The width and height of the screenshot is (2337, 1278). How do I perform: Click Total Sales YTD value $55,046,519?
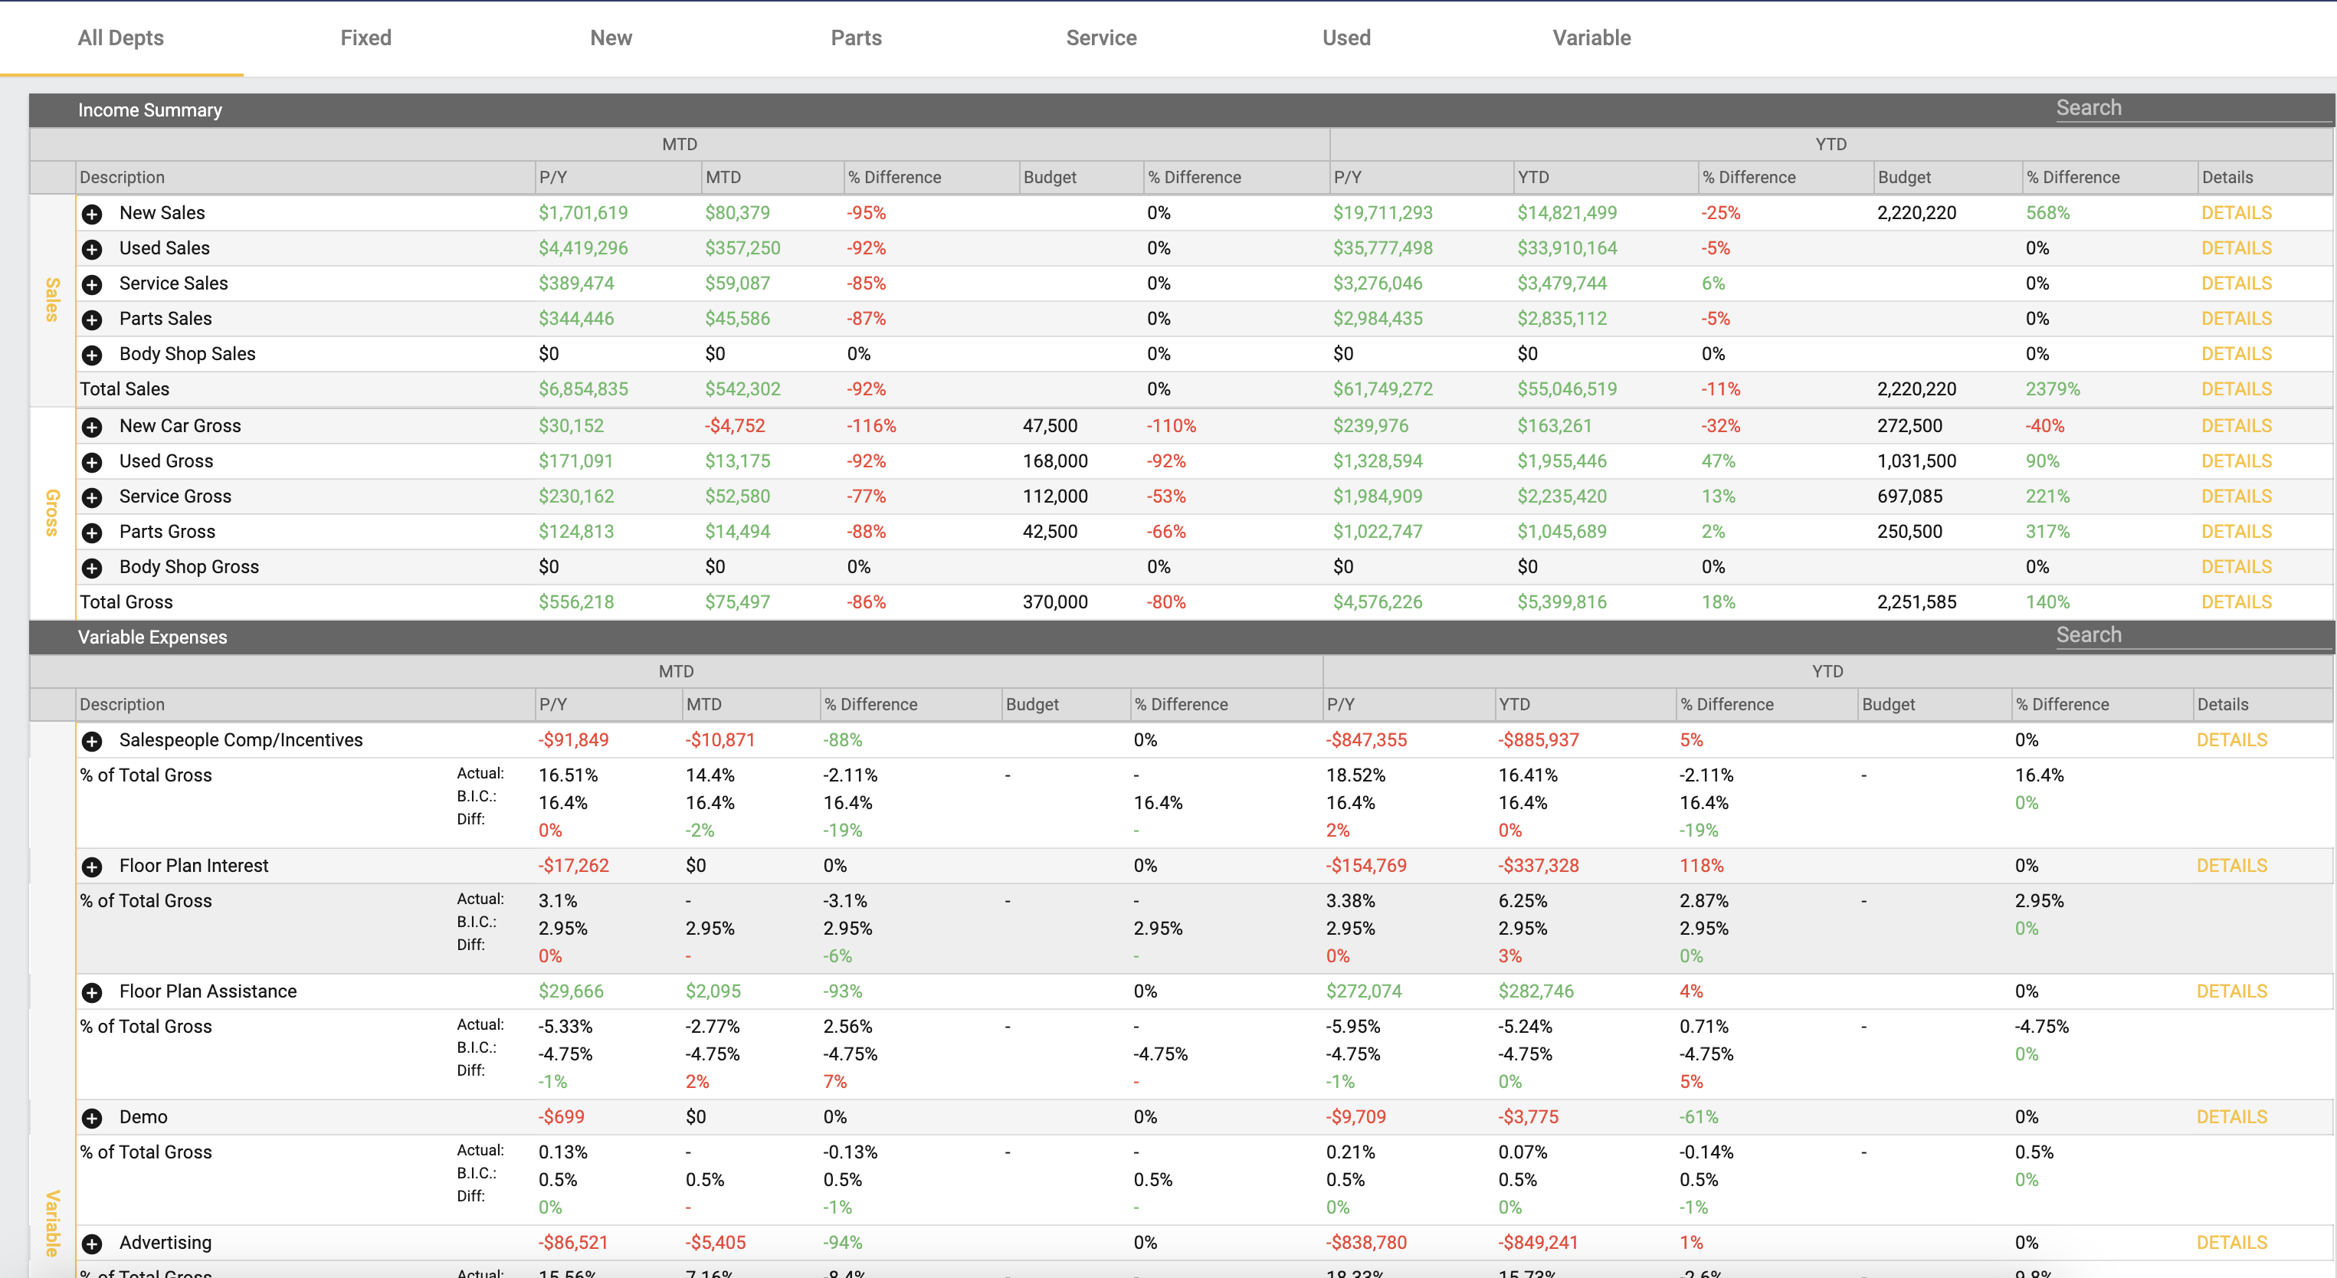point(1567,390)
